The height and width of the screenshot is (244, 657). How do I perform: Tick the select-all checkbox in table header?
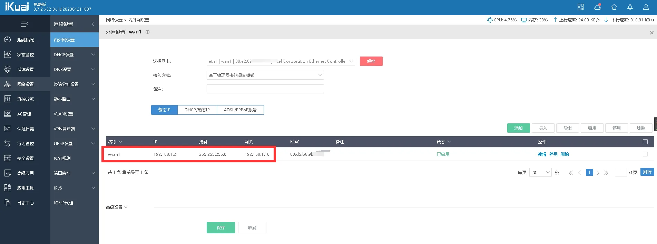(645, 142)
